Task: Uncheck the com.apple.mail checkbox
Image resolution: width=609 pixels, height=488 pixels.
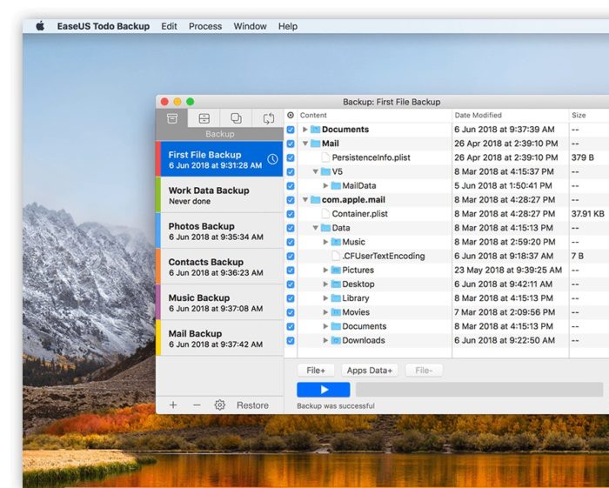Action: click(291, 199)
